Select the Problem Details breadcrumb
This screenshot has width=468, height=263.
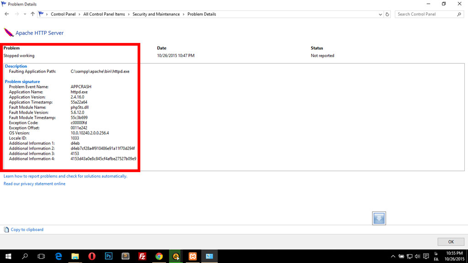pyautogui.click(x=202, y=14)
